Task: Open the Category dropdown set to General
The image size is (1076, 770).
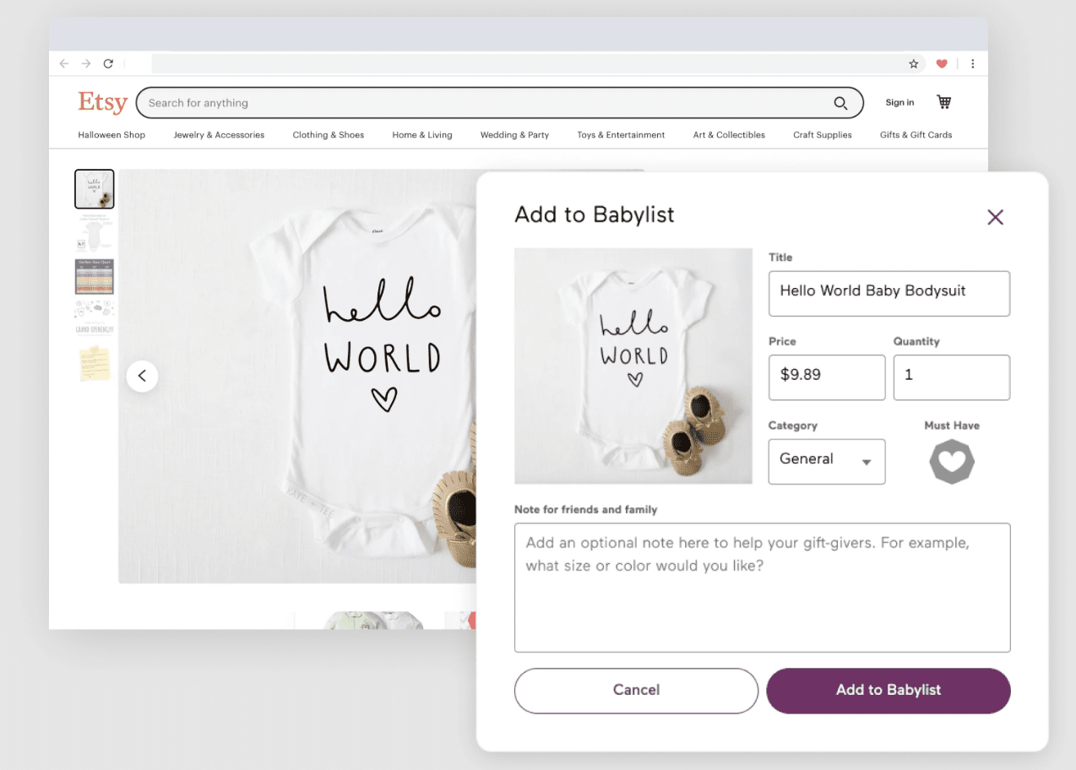Action: coord(826,461)
